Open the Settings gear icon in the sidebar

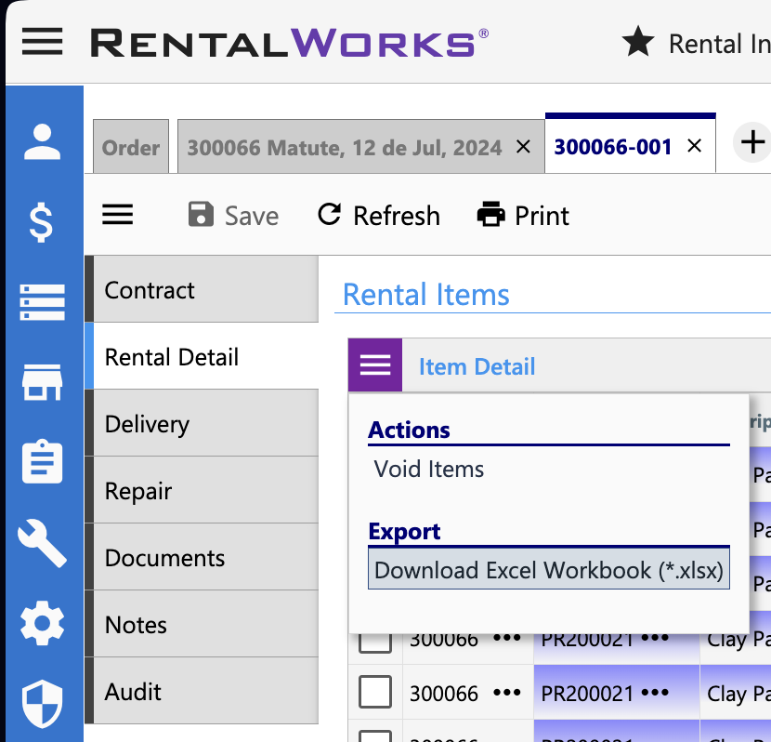43,623
